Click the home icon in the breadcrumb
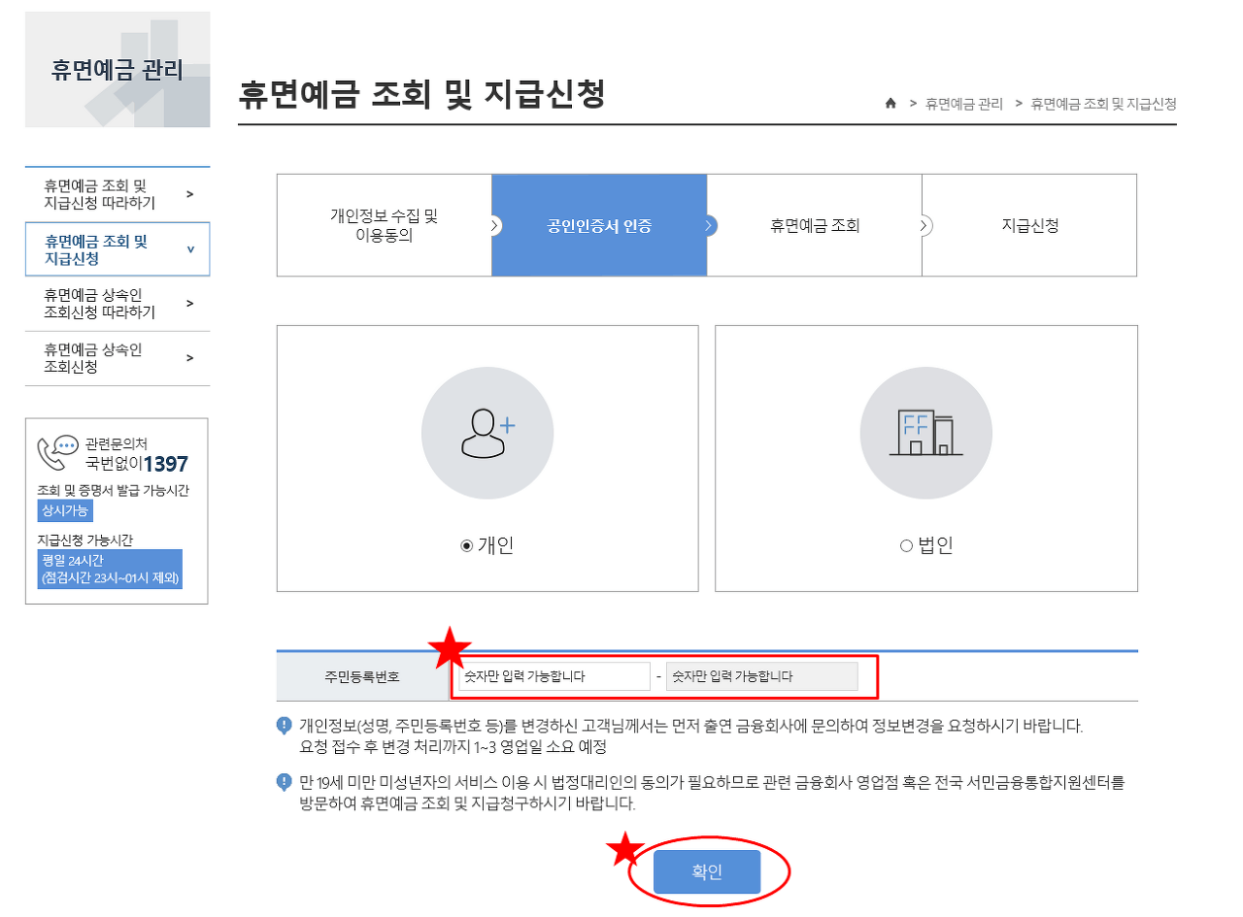The height and width of the screenshot is (917, 1243). point(890,104)
